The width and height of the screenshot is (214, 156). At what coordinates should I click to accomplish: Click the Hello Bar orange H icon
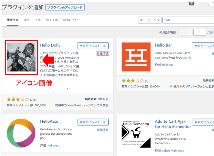[136, 57]
